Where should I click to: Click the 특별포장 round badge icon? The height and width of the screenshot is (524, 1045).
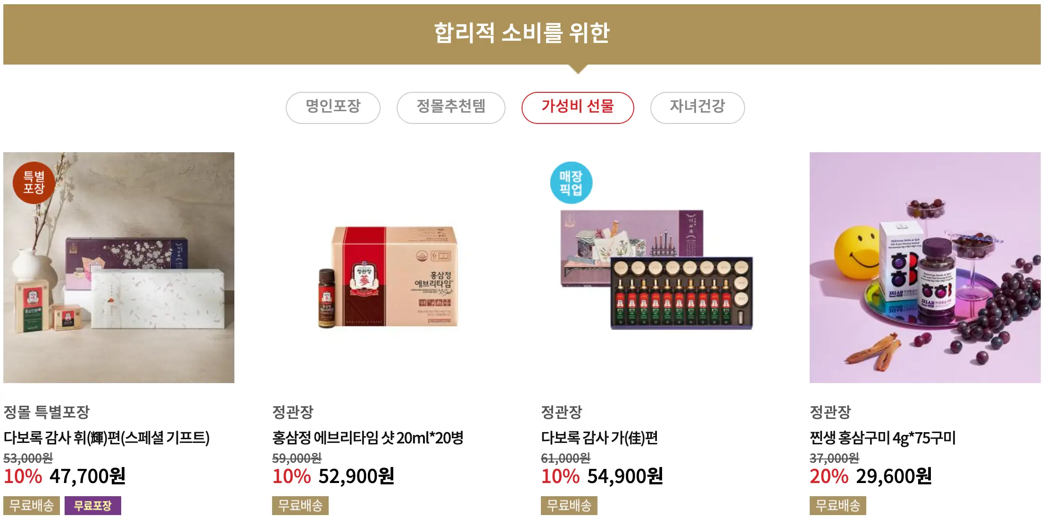click(33, 182)
